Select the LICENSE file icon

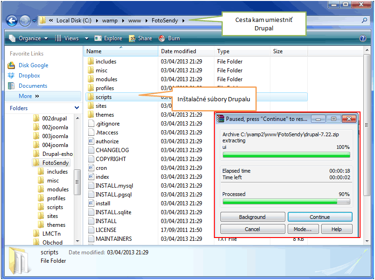point(91,230)
